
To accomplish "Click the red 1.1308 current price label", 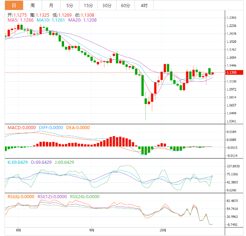I will pyautogui.click(x=234, y=73).
